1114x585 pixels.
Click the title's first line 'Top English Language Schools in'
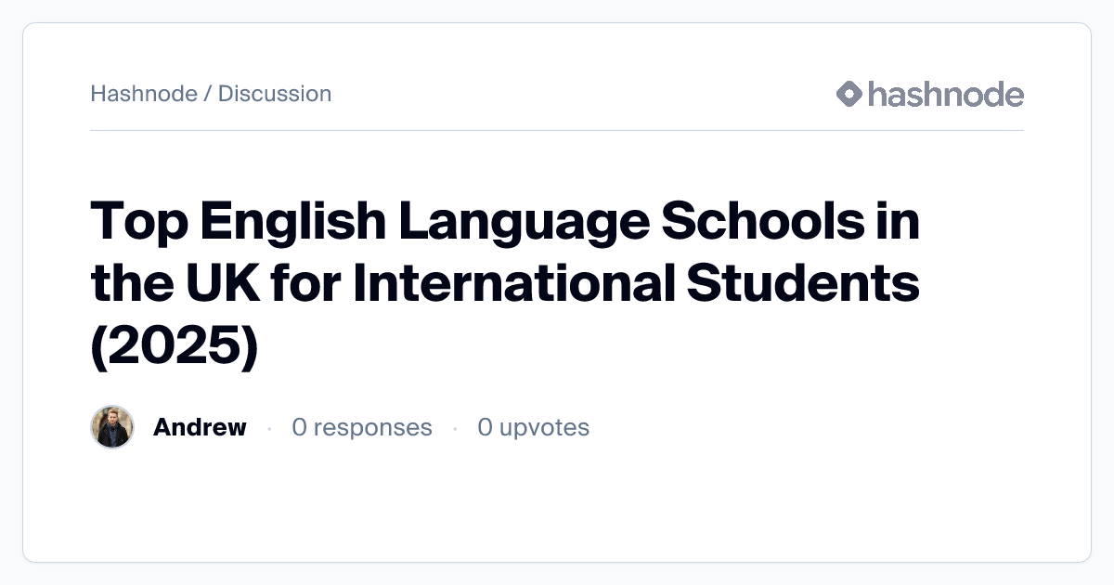click(505, 222)
